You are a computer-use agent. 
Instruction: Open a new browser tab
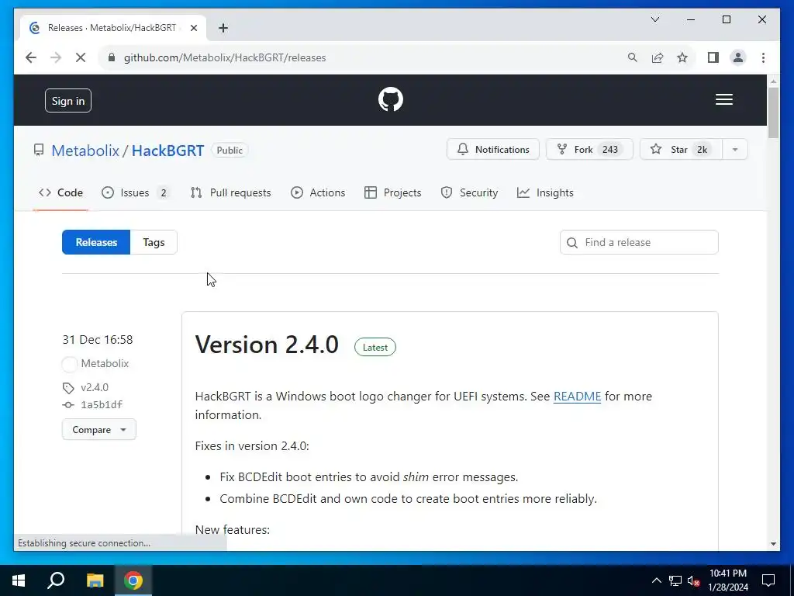(x=223, y=28)
